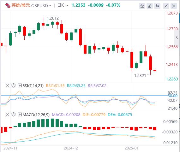Select the 2024-12 date marker
The image size is (180, 152).
pos(71,148)
